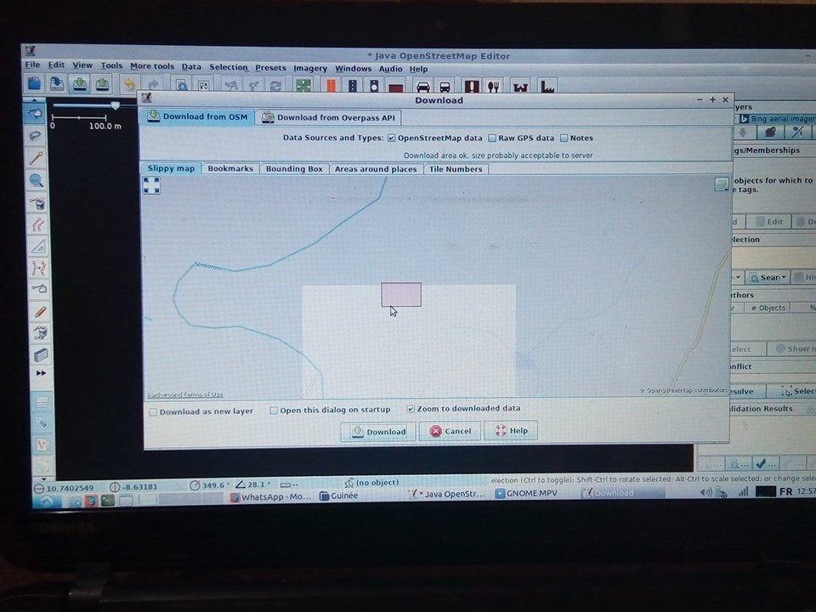Select the Draw nodes tool
This screenshot has height=612, width=816.
coord(36,158)
